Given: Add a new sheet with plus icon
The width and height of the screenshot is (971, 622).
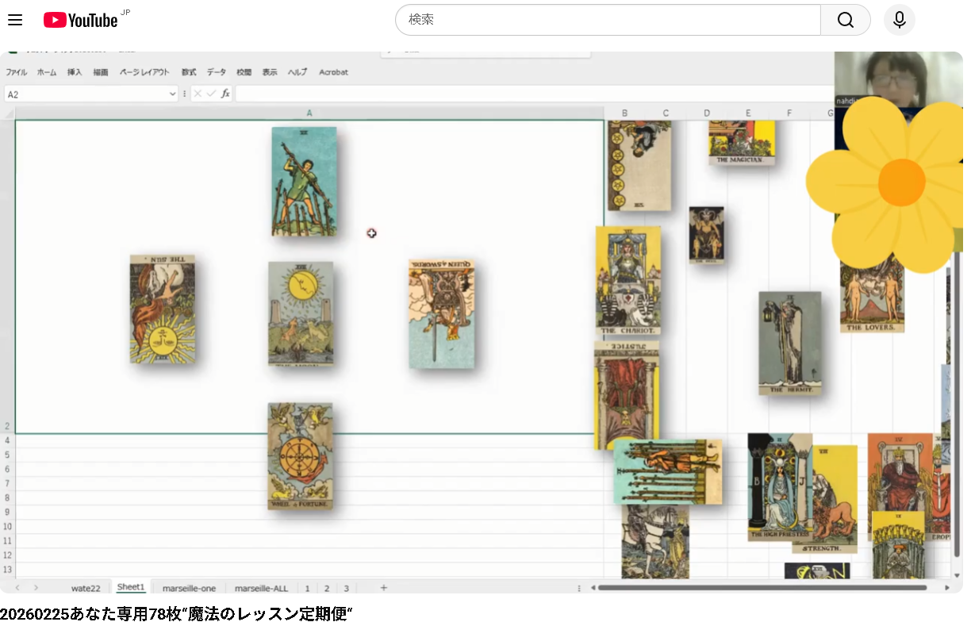Looking at the screenshot, I should 384,588.
